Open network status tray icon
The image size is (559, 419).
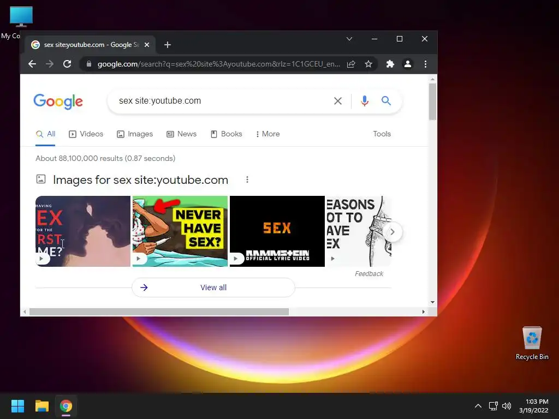pyautogui.click(x=493, y=406)
